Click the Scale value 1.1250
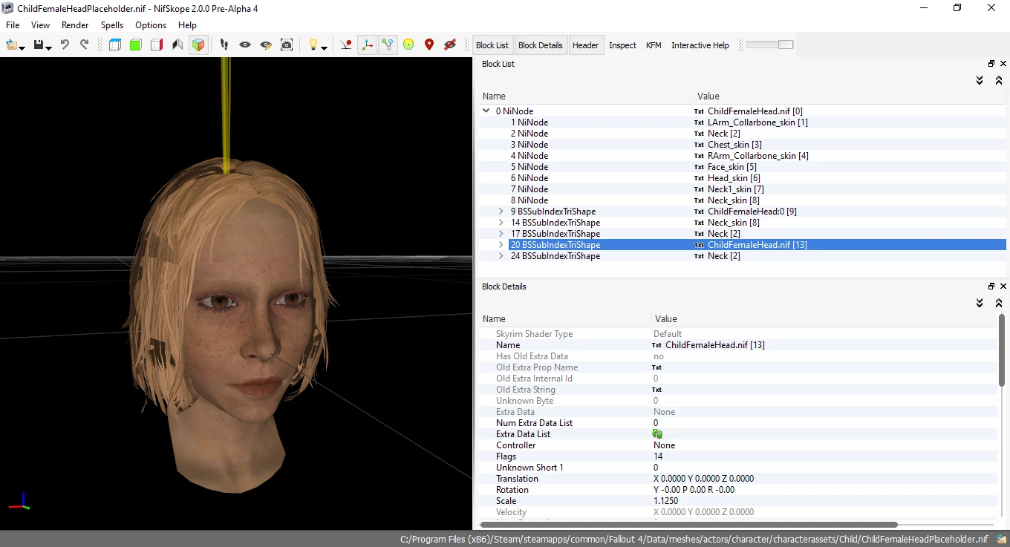The height and width of the screenshot is (547, 1010). point(665,501)
